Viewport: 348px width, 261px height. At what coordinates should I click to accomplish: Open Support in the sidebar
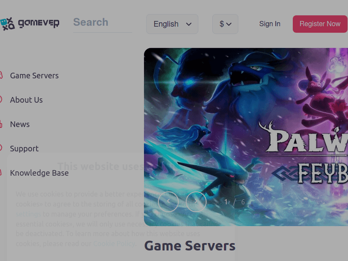(24, 148)
